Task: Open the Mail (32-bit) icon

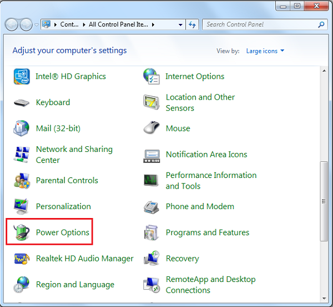Action: click(x=22, y=128)
